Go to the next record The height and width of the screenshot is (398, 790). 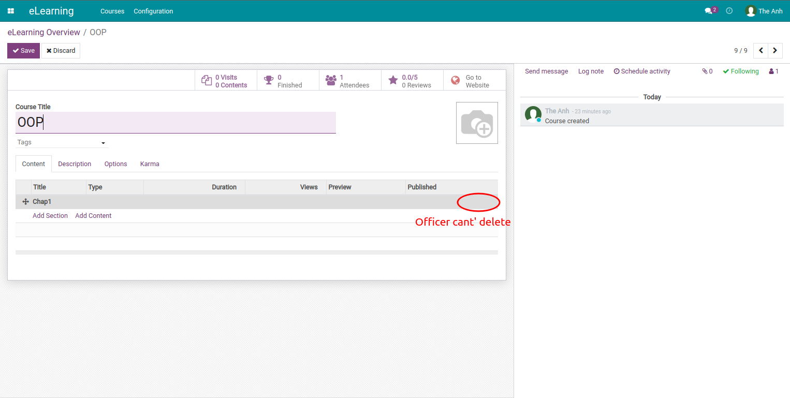click(x=774, y=50)
